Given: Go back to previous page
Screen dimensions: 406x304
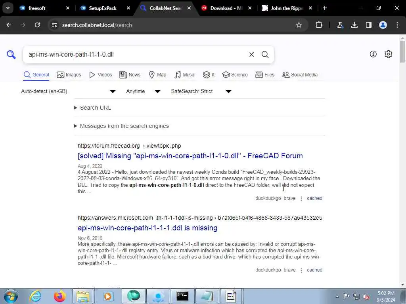Looking at the screenshot, I should point(9,25).
